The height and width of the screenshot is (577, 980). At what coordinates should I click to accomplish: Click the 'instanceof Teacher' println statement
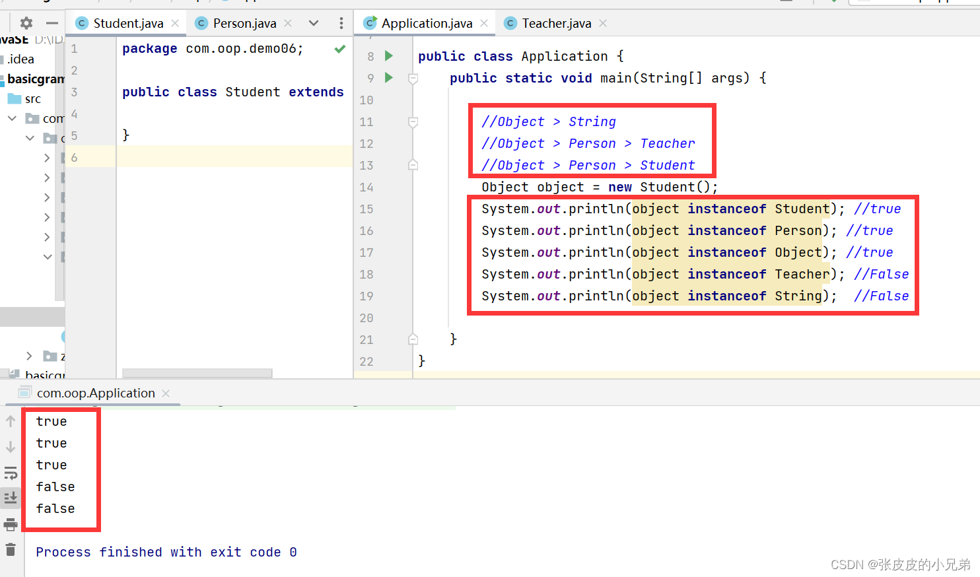click(663, 274)
